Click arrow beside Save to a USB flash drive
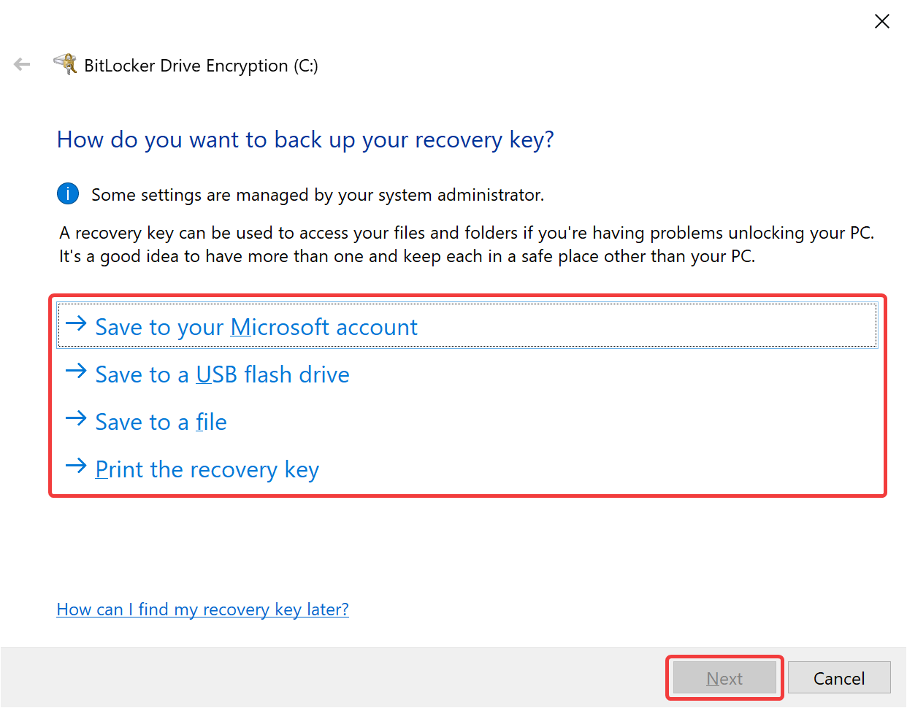 (x=76, y=371)
